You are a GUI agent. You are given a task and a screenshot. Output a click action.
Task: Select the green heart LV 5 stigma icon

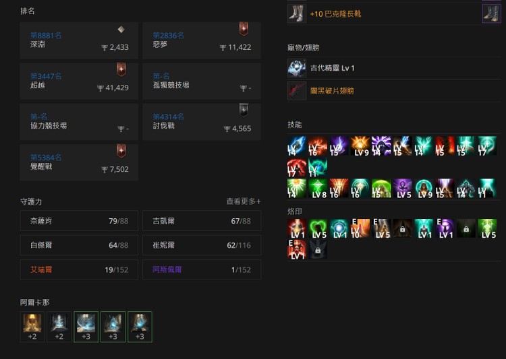(x=318, y=228)
